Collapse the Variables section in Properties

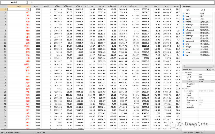click(x=183, y=72)
